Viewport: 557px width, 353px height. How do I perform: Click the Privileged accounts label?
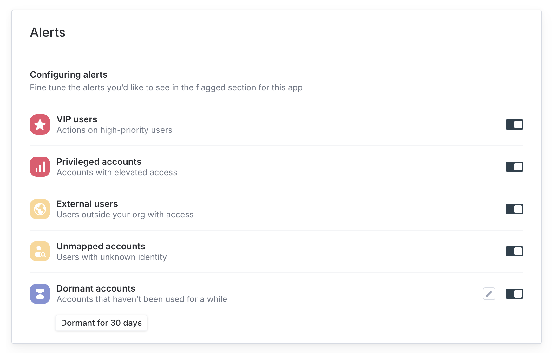(x=99, y=162)
